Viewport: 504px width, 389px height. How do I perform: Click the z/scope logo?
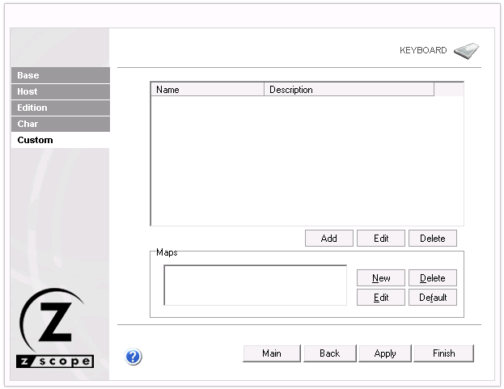(x=55, y=328)
